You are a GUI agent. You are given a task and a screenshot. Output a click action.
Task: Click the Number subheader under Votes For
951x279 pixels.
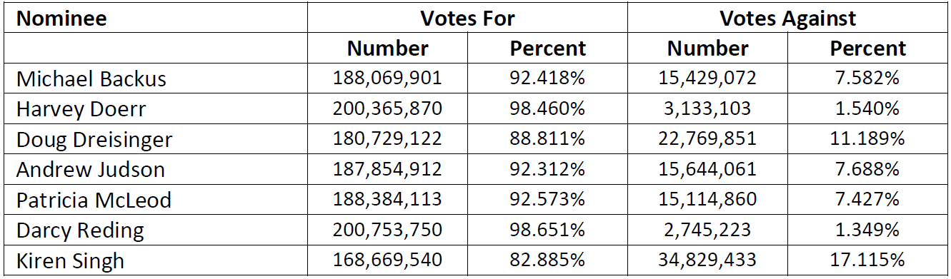pyautogui.click(x=387, y=49)
